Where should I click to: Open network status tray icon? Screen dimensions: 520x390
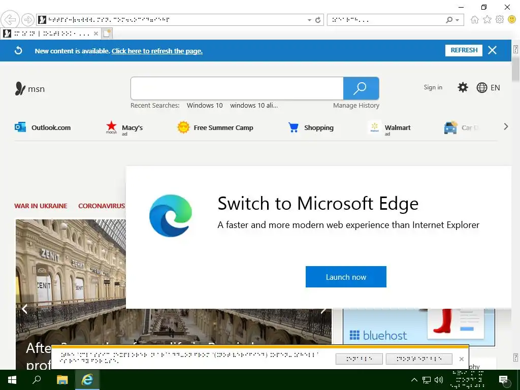pos(427,380)
